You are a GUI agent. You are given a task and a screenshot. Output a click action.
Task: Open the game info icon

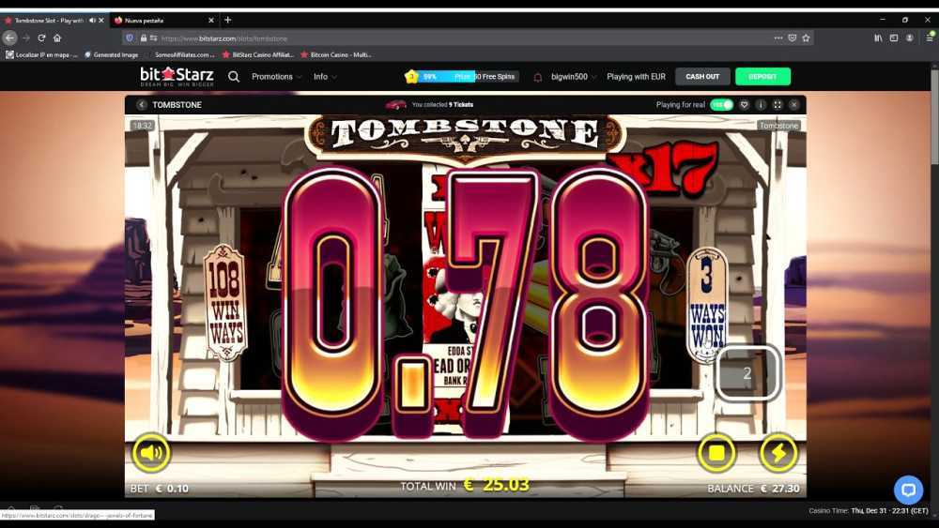(x=761, y=105)
